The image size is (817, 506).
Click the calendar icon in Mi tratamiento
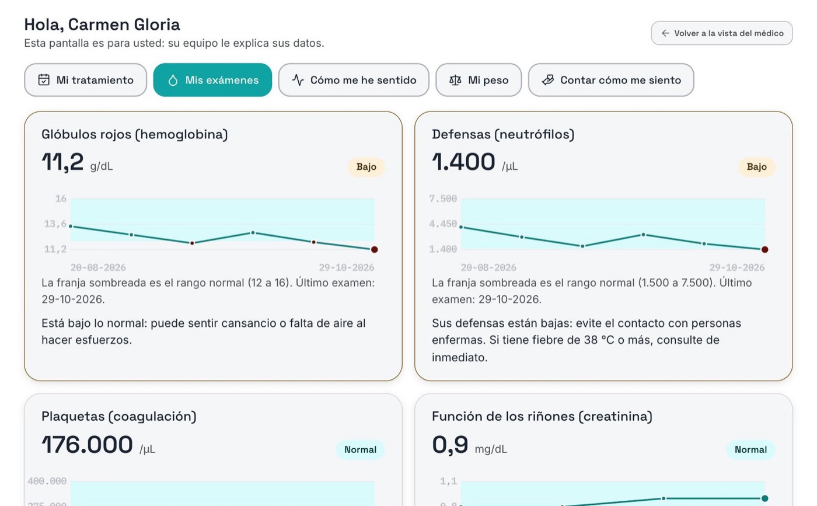(44, 80)
